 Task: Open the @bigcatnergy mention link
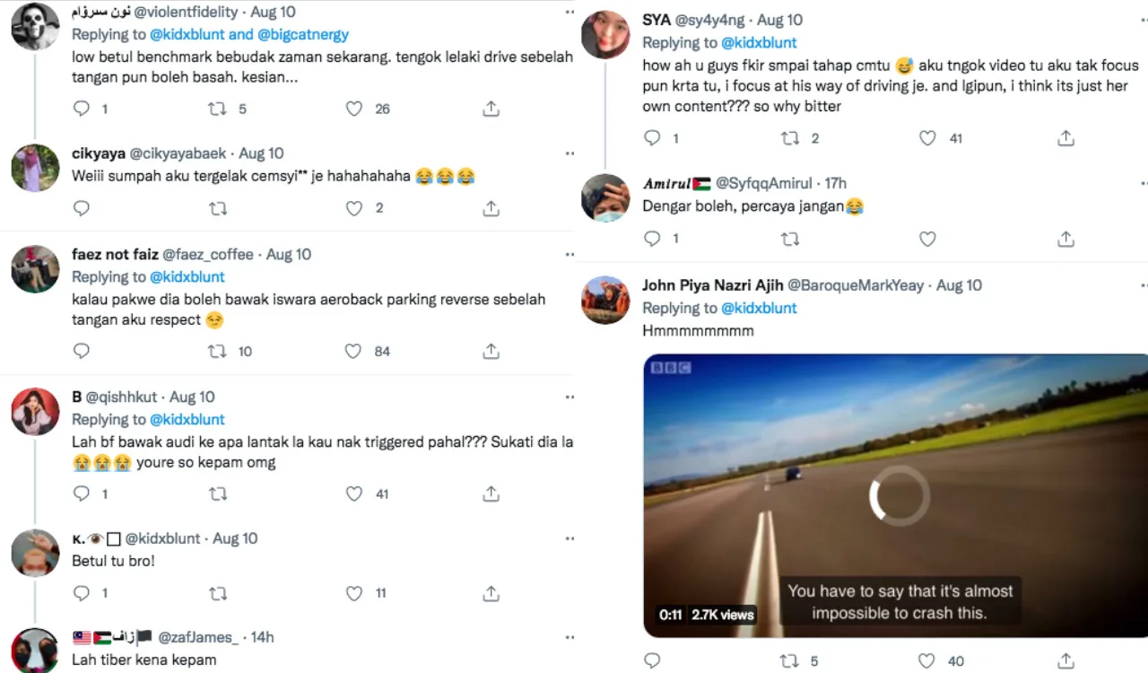(303, 35)
